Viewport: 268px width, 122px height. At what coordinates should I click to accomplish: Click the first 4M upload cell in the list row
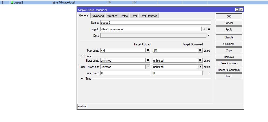[110, 2]
